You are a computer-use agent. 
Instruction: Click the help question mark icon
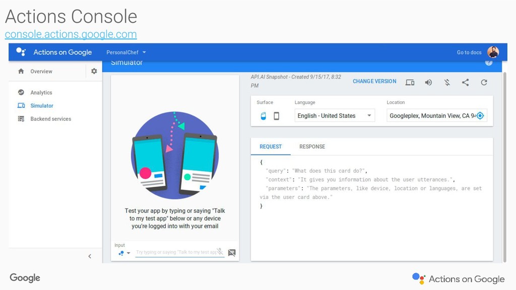coord(489,63)
